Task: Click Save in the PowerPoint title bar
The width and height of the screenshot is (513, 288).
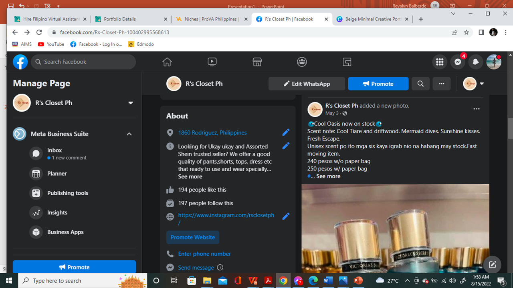Action: click(11, 6)
